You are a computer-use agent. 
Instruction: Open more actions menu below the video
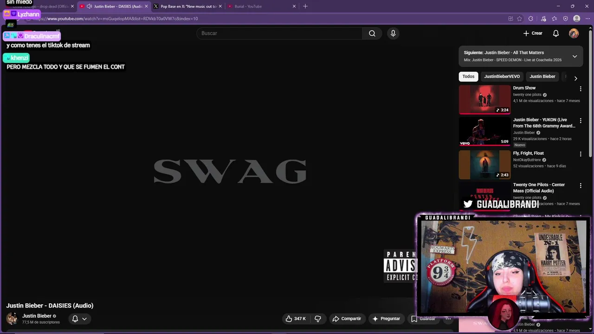click(448, 319)
